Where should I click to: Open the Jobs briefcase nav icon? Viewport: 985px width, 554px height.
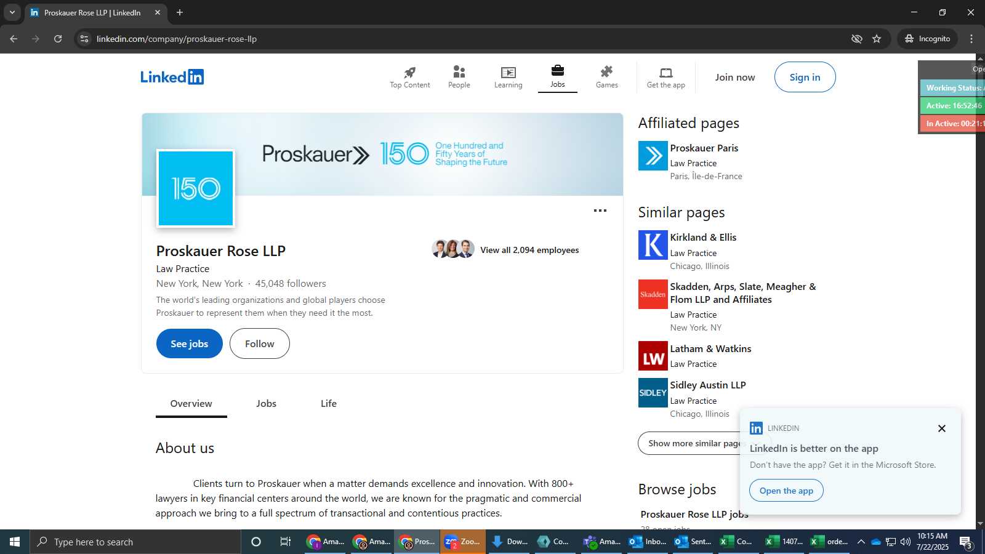(x=557, y=78)
